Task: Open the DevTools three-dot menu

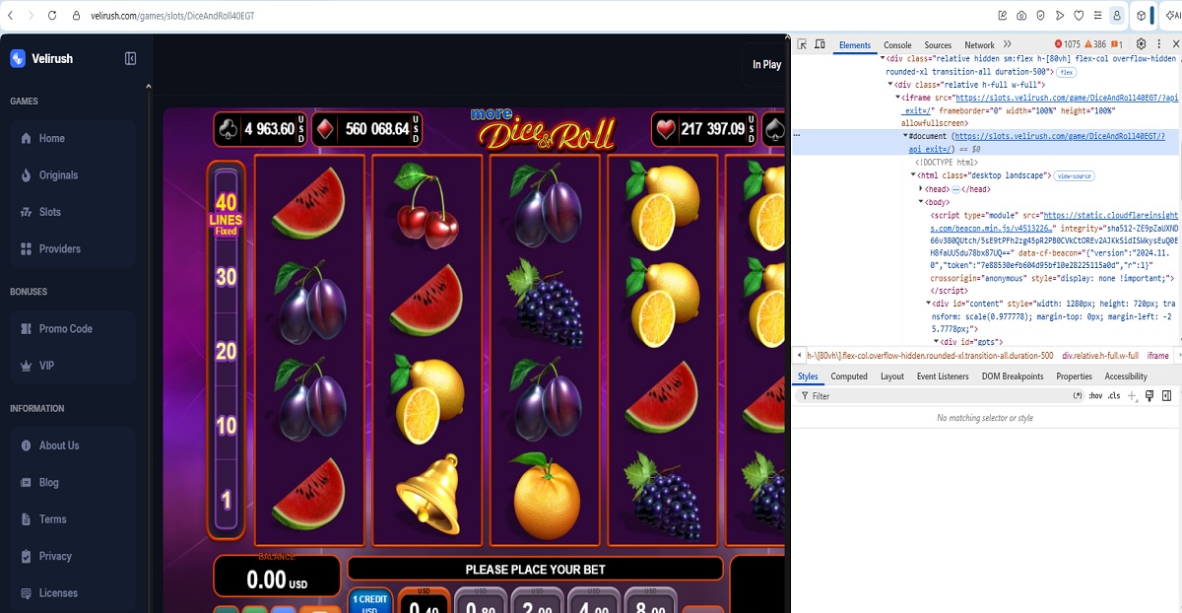Action: pos(1157,44)
